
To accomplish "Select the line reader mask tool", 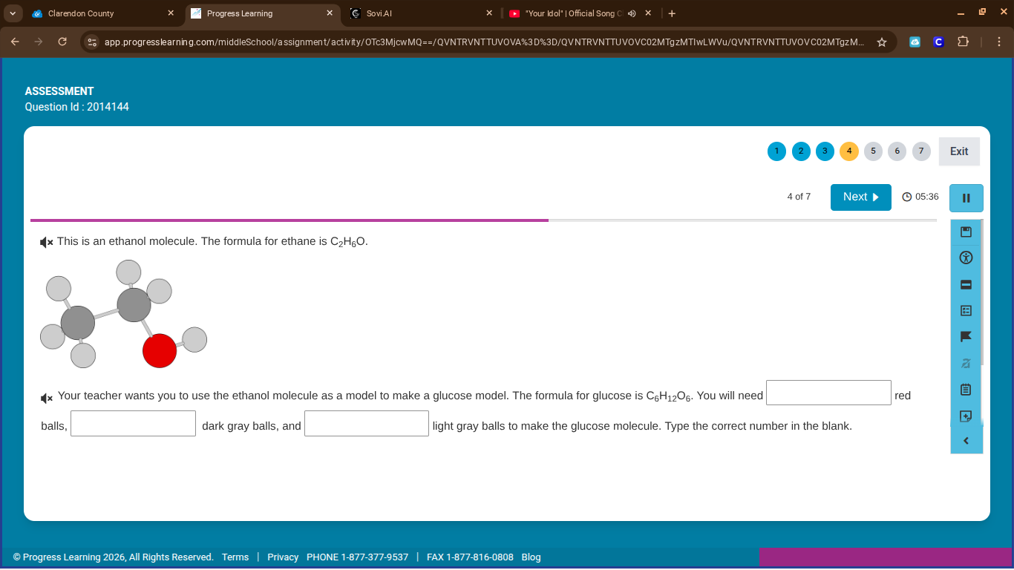I will point(966,284).
